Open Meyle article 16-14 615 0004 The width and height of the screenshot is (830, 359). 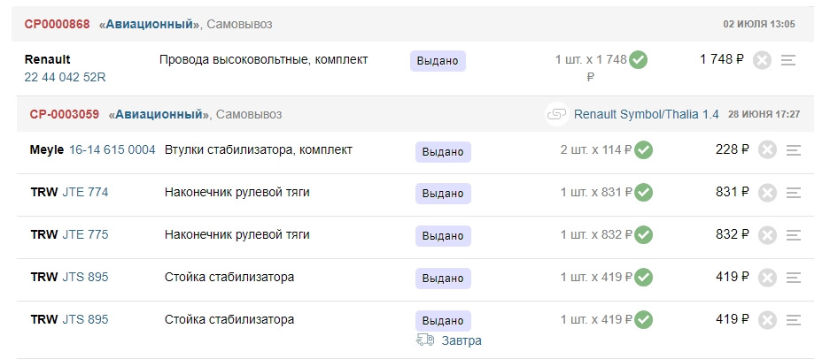pyautogui.click(x=112, y=149)
